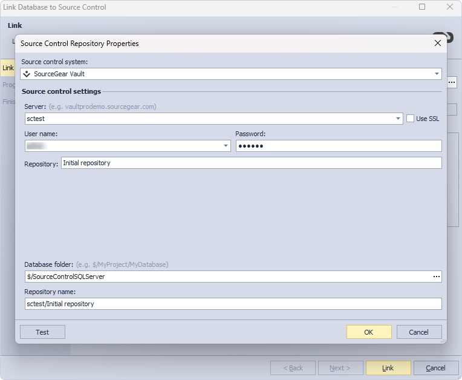
Task: Click the Server hint text vaultprodemo.sourcegear.com
Action: [x=103, y=106]
